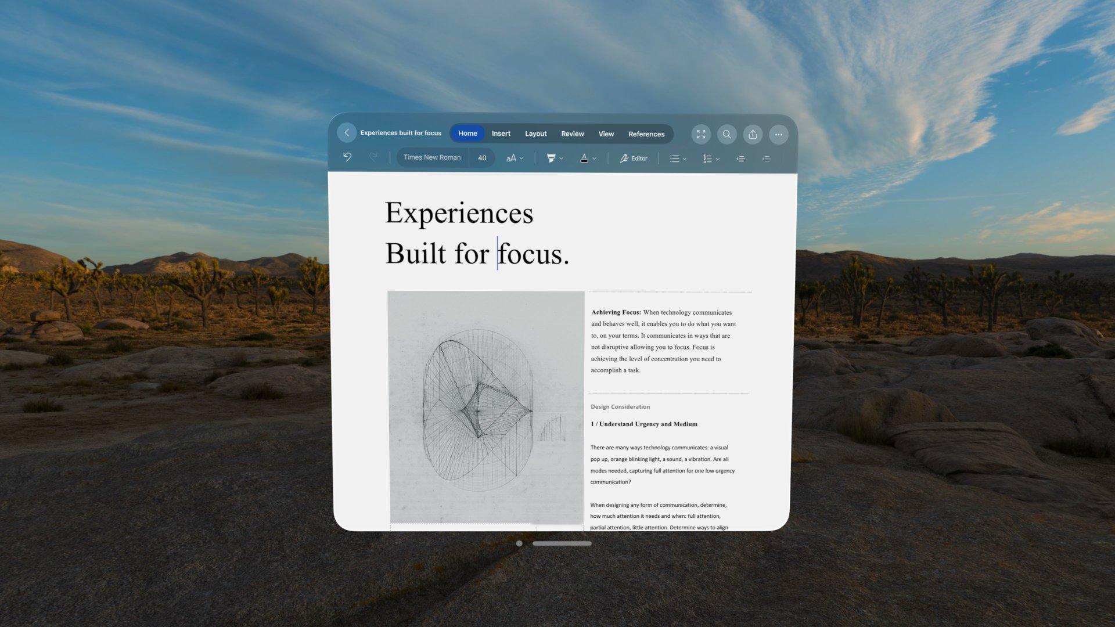Go back with the chevron button
Image resolution: width=1115 pixels, height=627 pixels.
347,133
